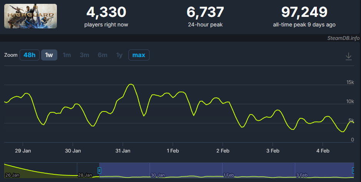Select the 1w zoom range
This screenshot has height=182, width=361.
coord(49,55)
